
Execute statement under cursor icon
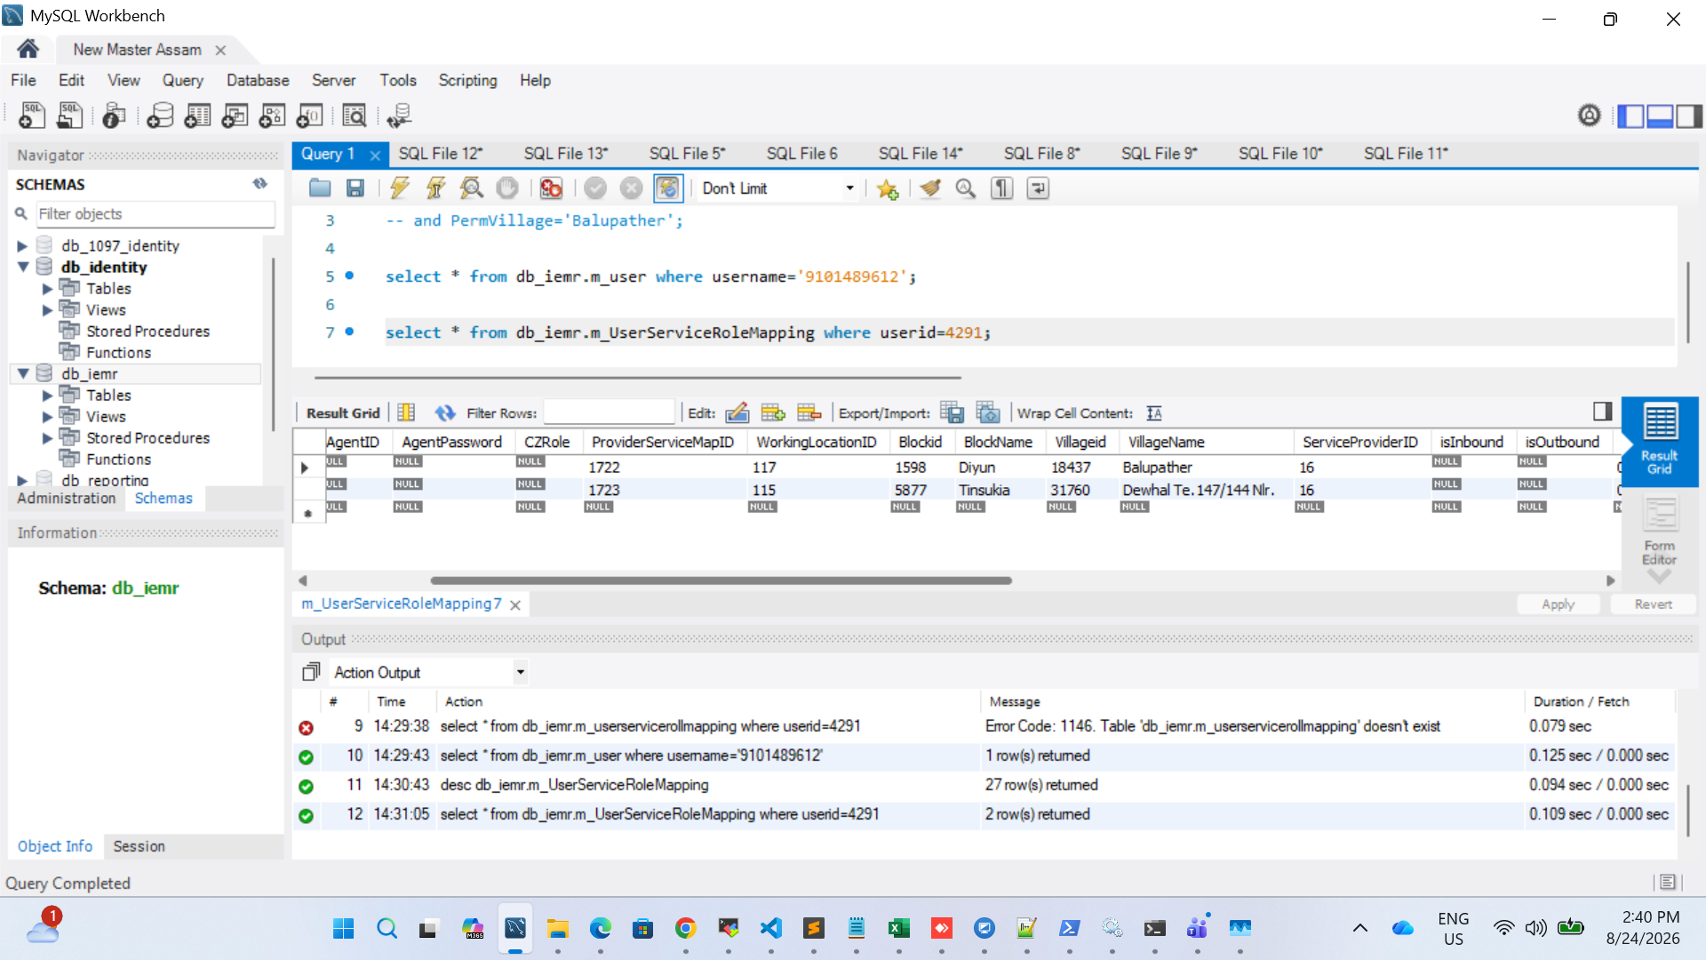(x=435, y=188)
